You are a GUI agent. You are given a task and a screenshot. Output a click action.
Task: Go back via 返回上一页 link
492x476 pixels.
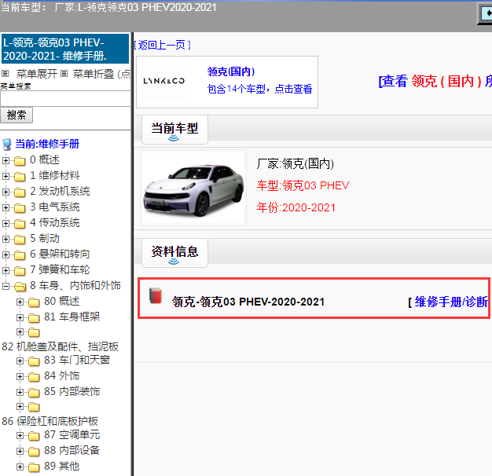[162, 45]
